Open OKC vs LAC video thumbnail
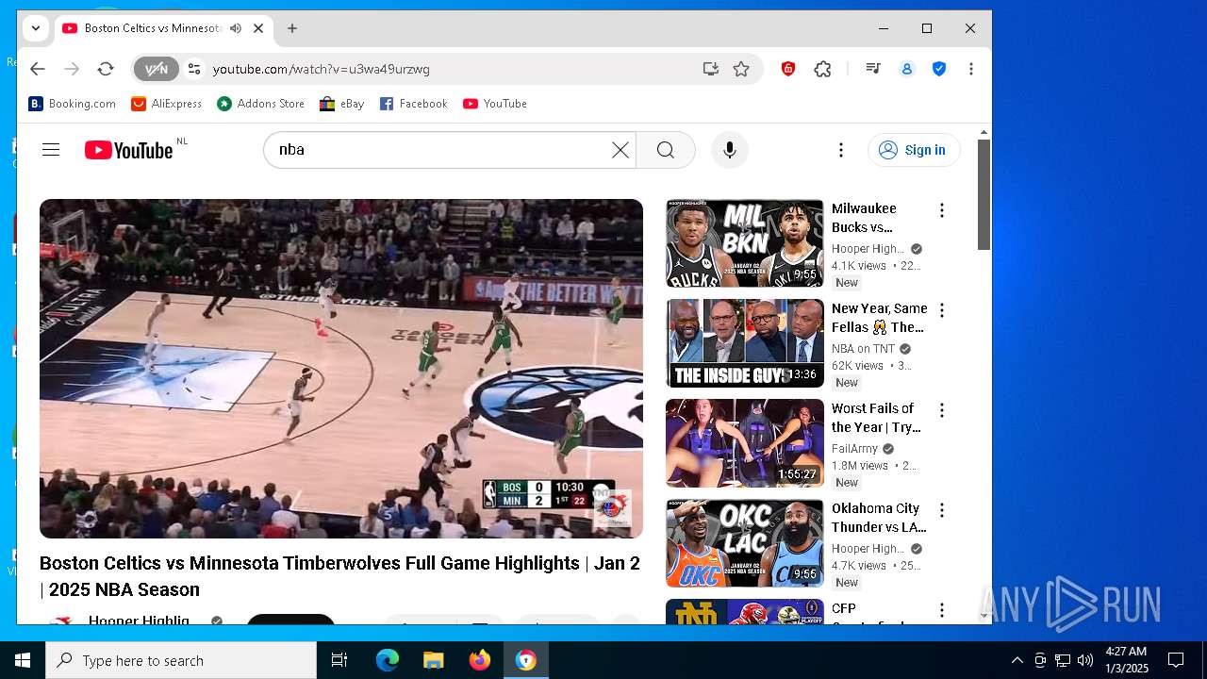The width and height of the screenshot is (1207, 679). [745, 543]
